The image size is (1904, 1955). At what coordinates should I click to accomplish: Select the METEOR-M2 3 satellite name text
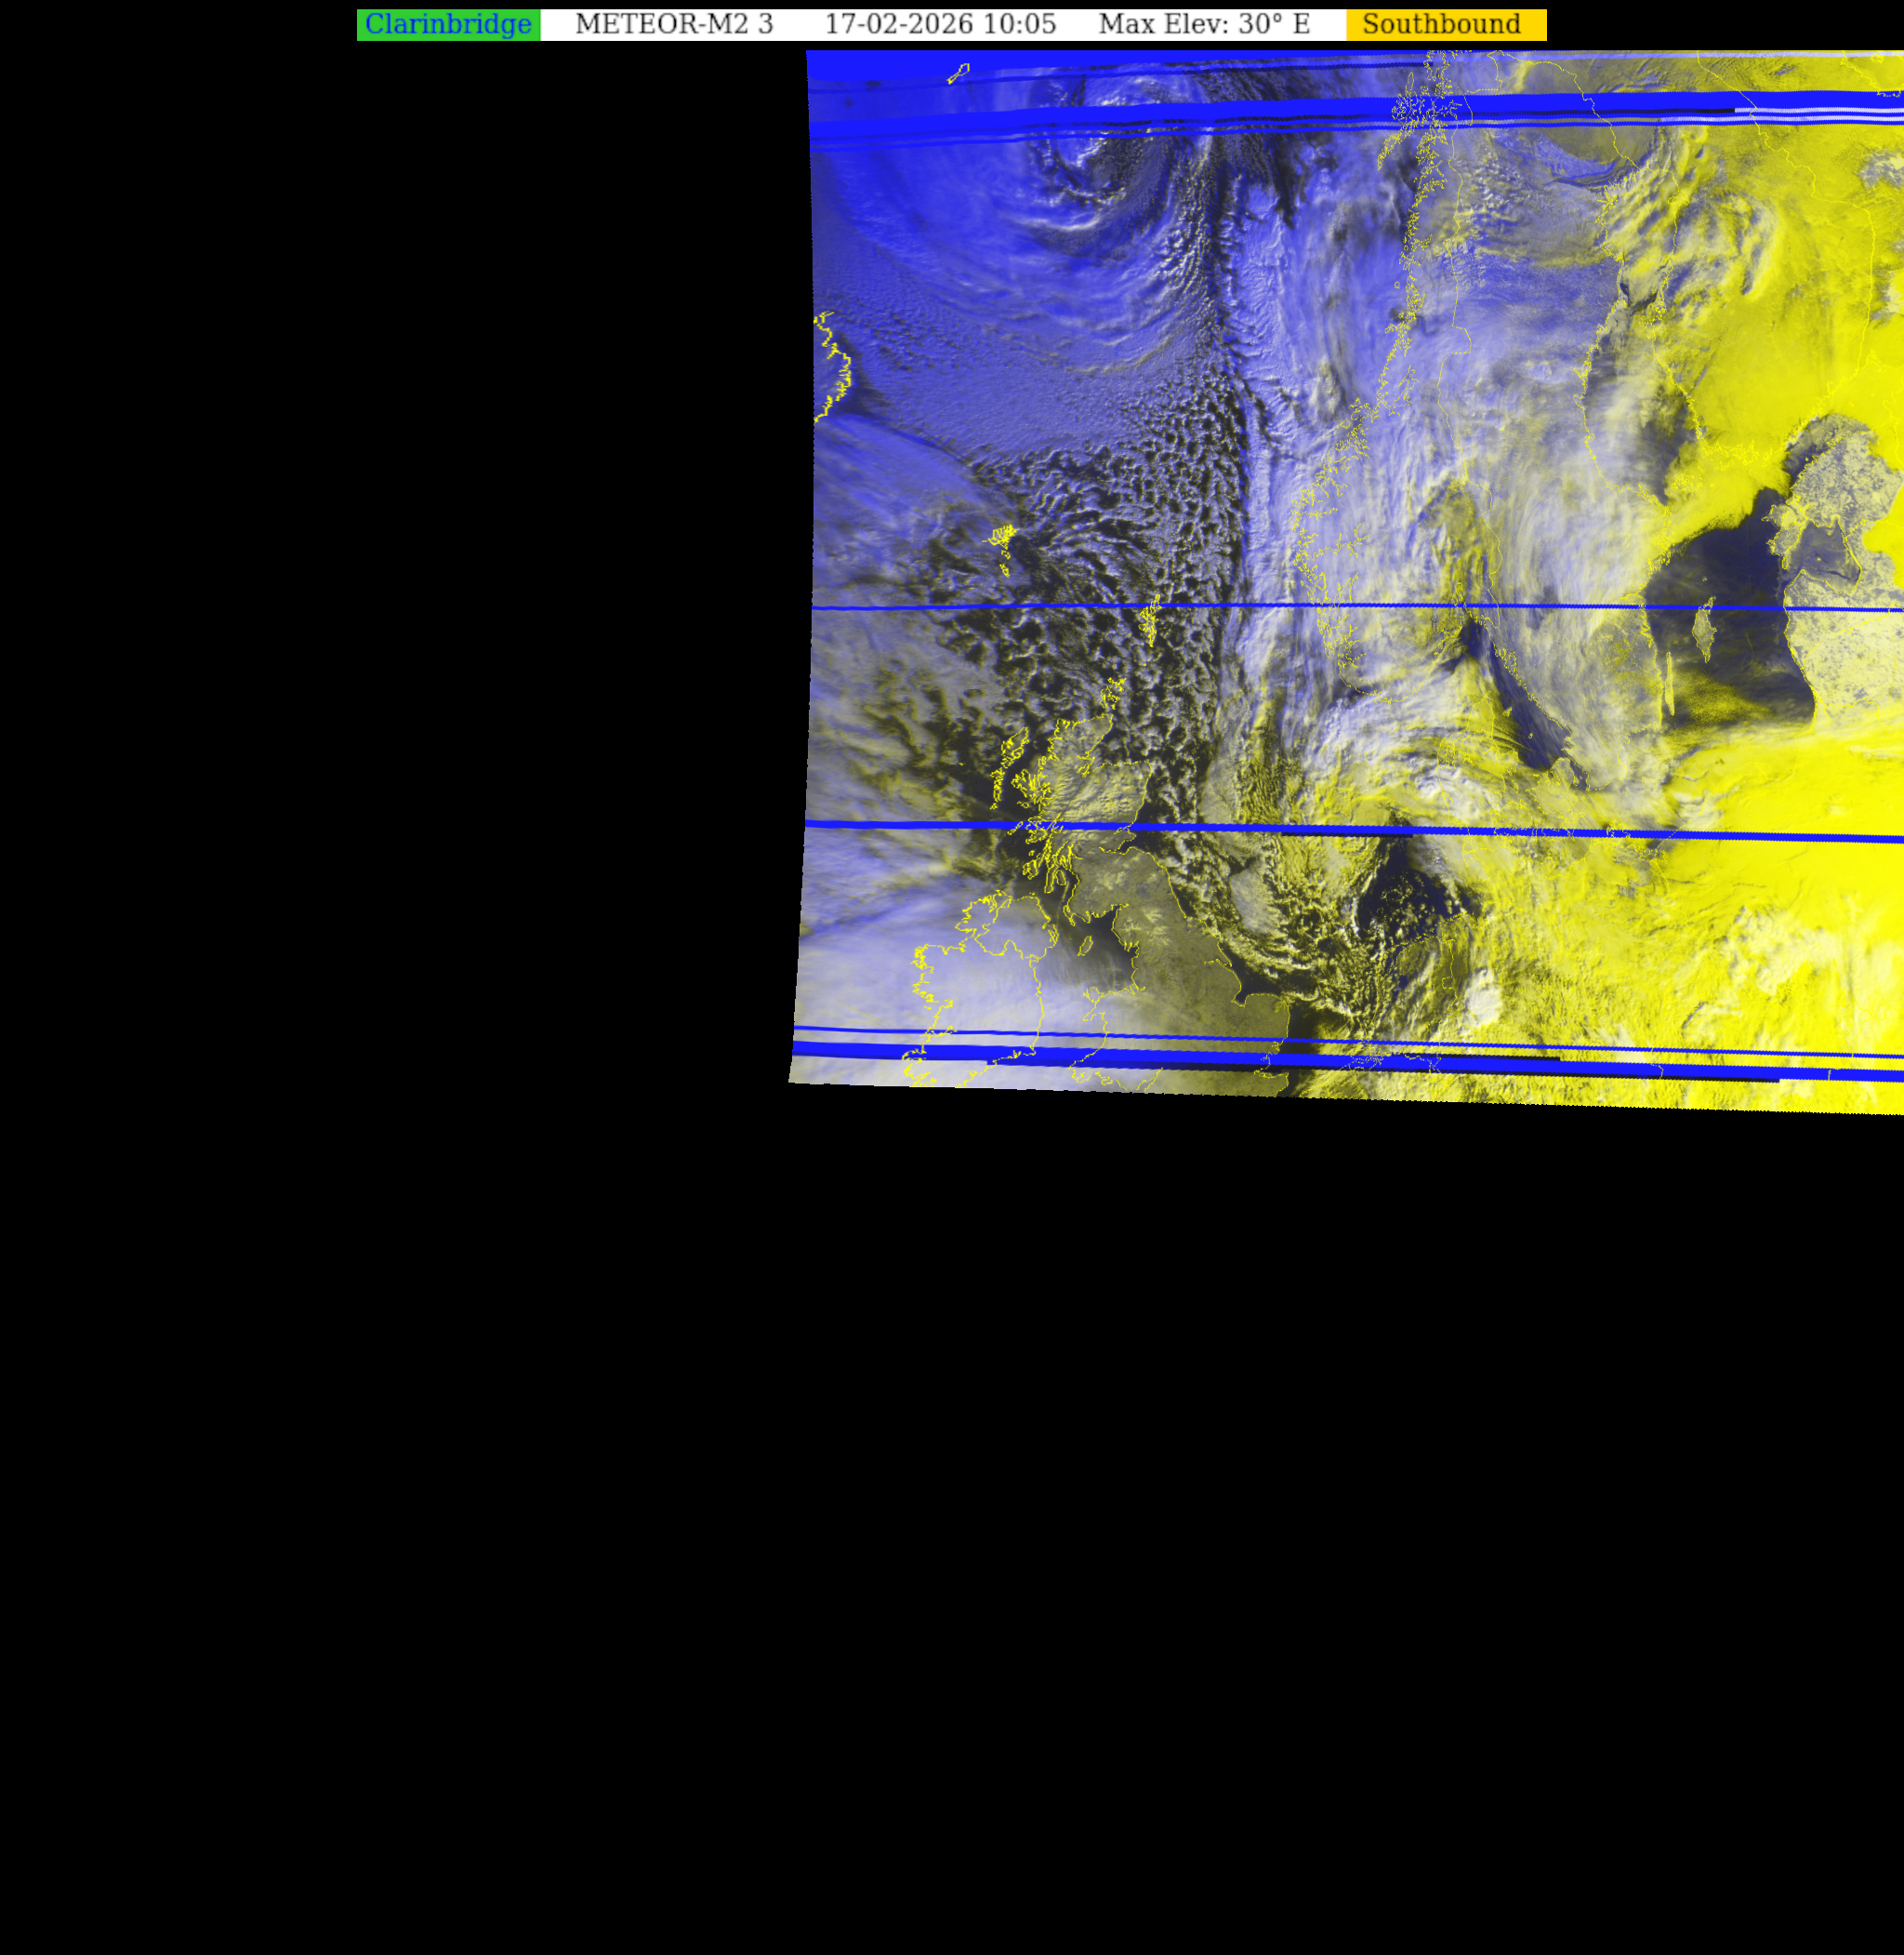click(x=674, y=25)
